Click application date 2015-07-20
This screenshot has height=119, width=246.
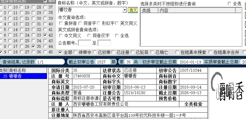click(x=84, y=87)
